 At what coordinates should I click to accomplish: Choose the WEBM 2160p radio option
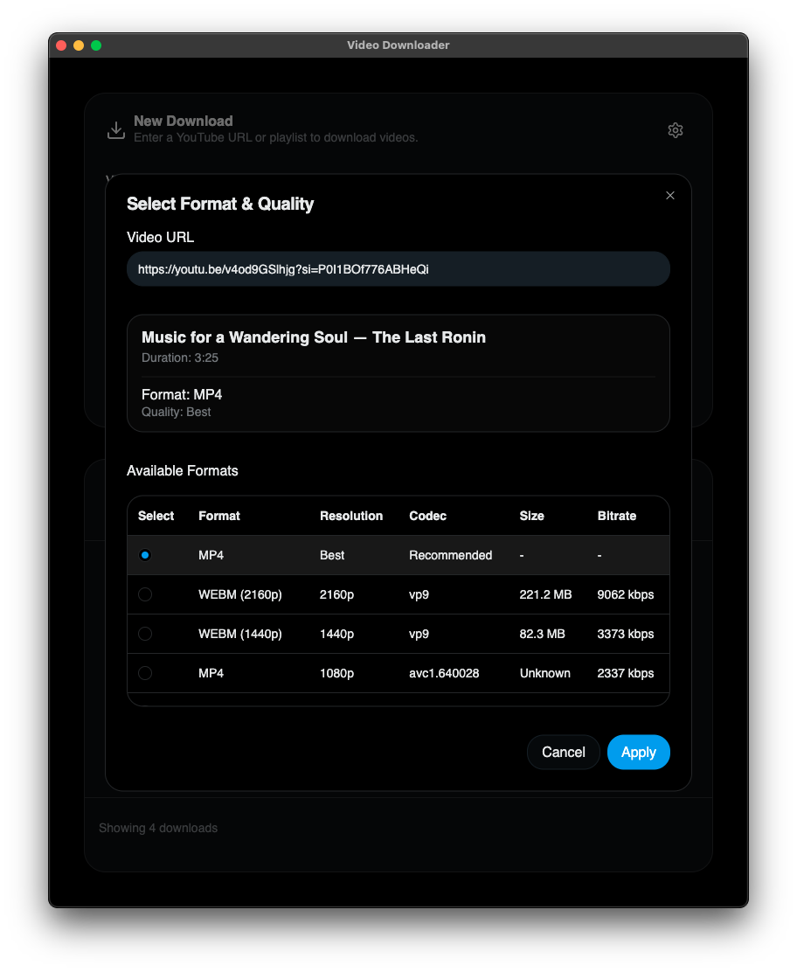(x=145, y=594)
